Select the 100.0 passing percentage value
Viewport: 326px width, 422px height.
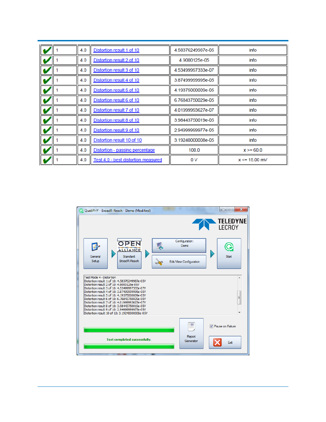[194, 150]
